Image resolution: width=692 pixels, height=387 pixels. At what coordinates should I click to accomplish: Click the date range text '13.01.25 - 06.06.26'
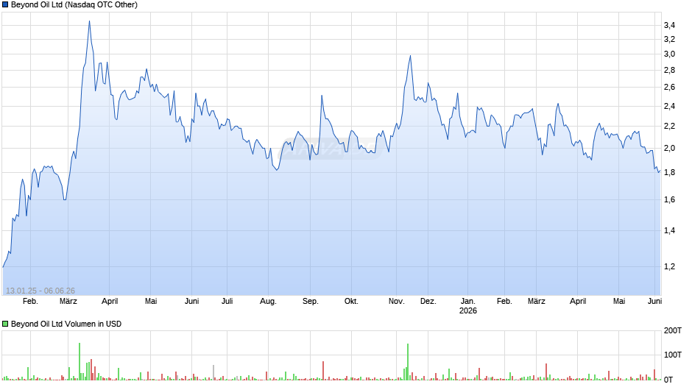tap(40, 291)
